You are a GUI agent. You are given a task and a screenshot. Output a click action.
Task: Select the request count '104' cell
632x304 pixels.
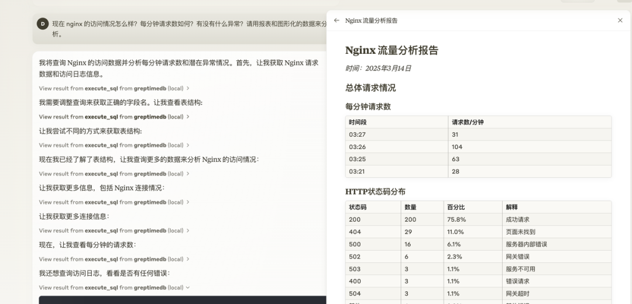point(530,147)
